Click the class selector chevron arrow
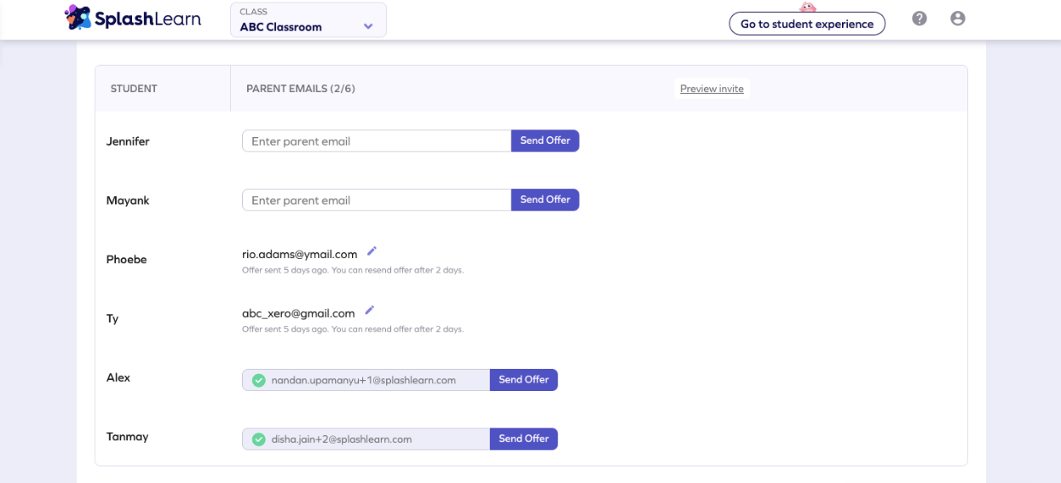 click(x=368, y=26)
